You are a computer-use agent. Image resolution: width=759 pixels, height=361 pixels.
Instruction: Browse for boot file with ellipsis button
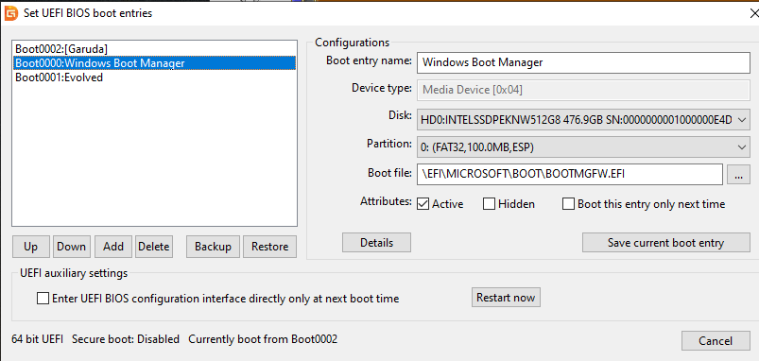(x=738, y=174)
